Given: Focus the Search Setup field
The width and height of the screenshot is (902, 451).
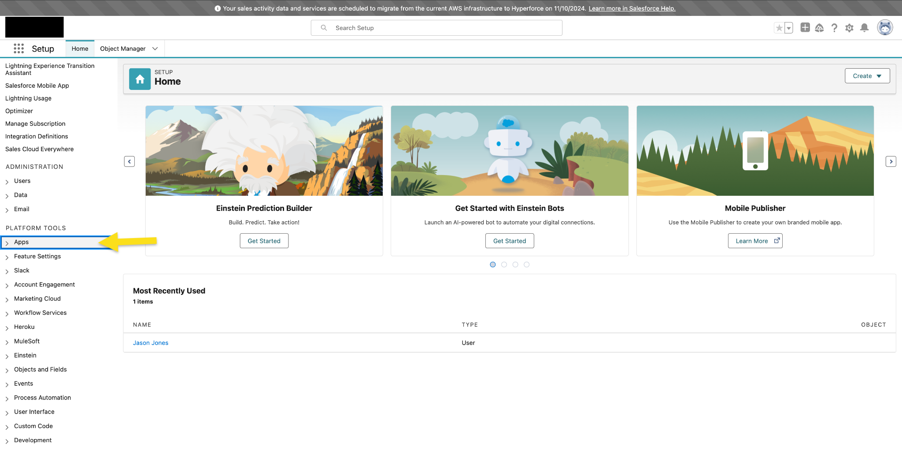Looking at the screenshot, I should click(436, 28).
